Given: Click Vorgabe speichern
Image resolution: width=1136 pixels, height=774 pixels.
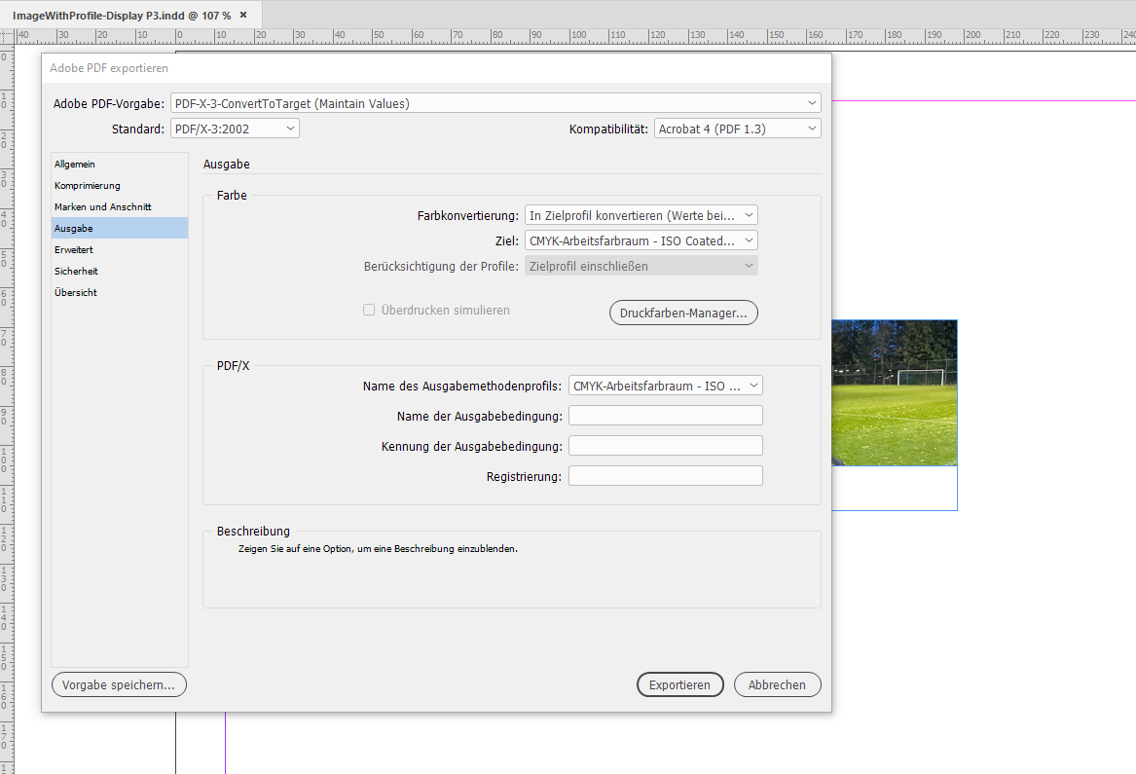Looking at the screenshot, I should [119, 684].
